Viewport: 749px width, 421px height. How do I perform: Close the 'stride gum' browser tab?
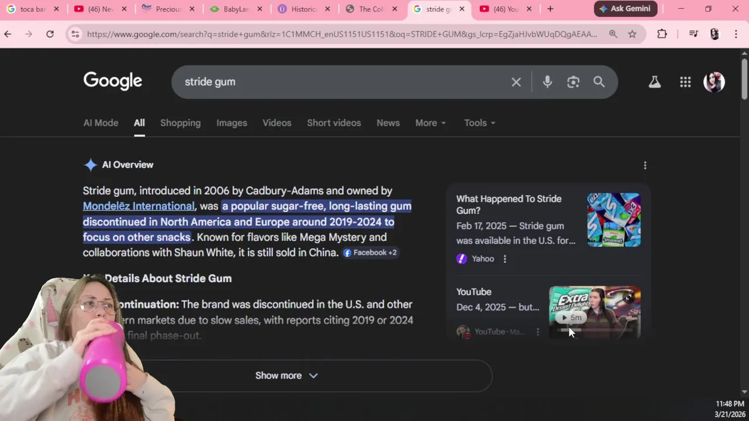462,9
